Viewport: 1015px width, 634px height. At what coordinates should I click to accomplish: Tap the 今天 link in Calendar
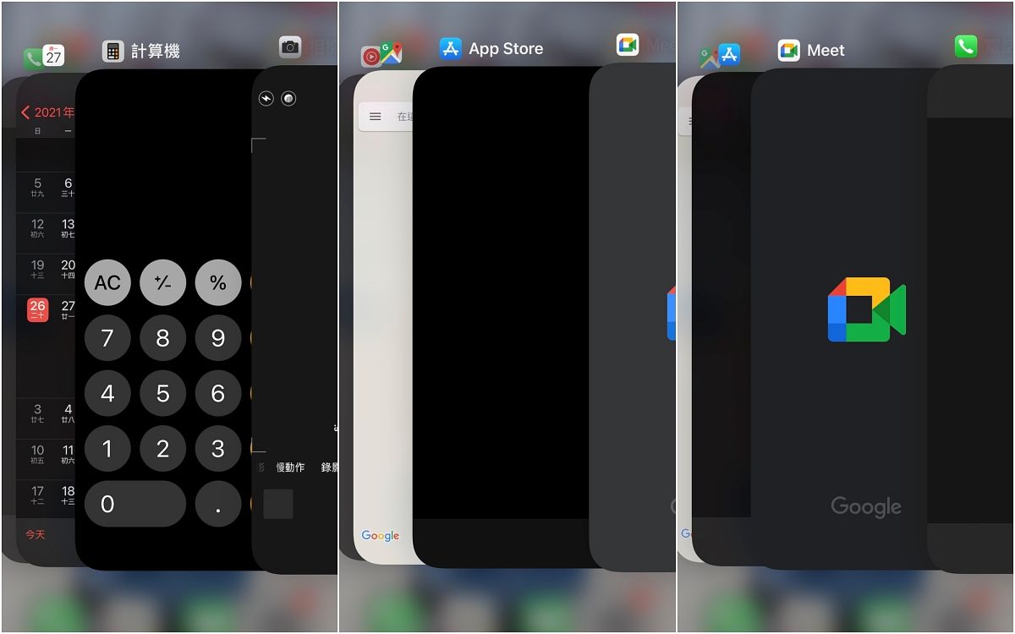coord(35,534)
